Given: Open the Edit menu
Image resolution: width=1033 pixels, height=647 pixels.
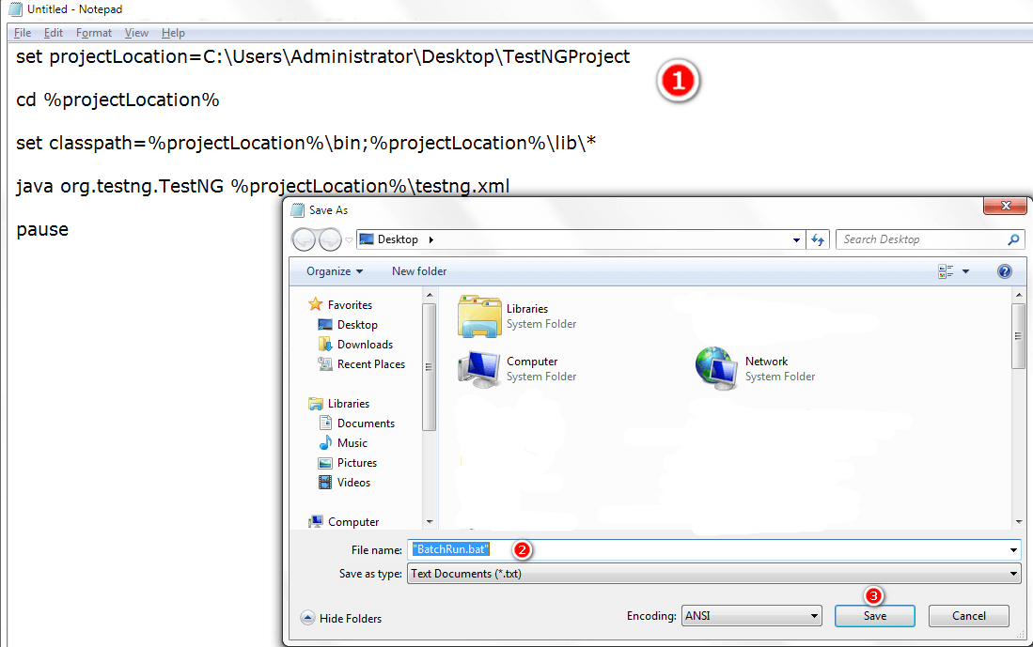Looking at the screenshot, I should point(53,32).
